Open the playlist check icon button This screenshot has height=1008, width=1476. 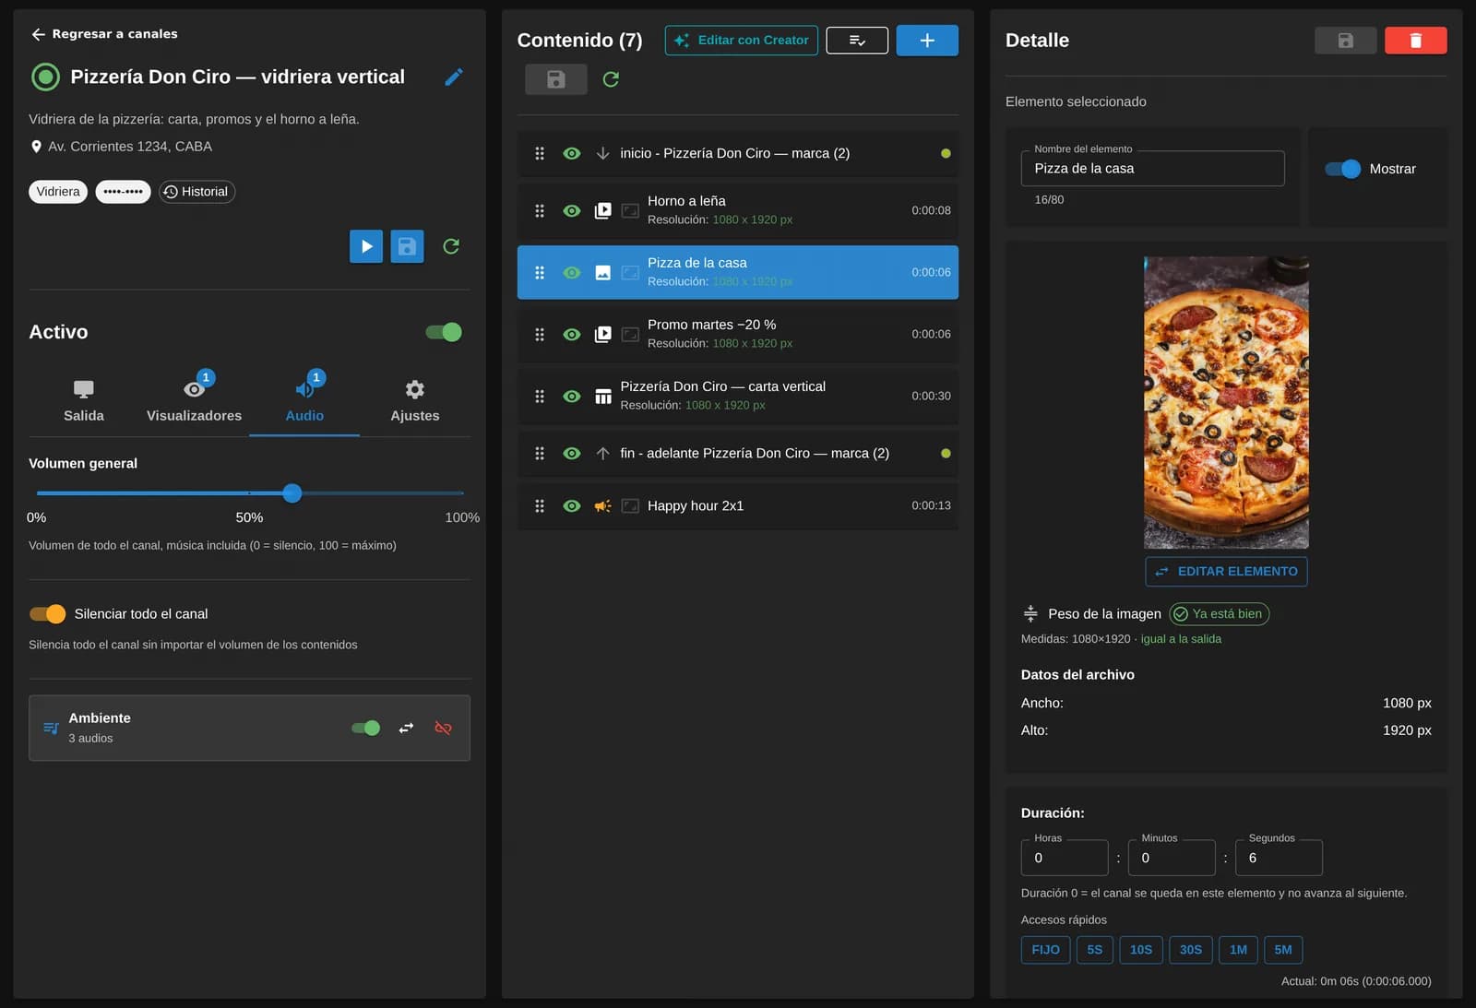coord(857,41)
